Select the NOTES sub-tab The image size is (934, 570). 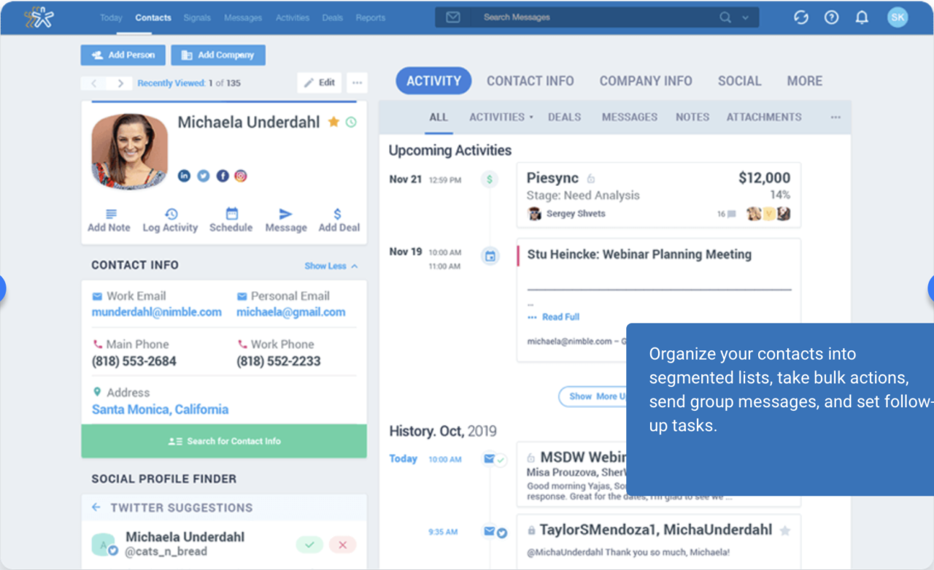[692, 117]
